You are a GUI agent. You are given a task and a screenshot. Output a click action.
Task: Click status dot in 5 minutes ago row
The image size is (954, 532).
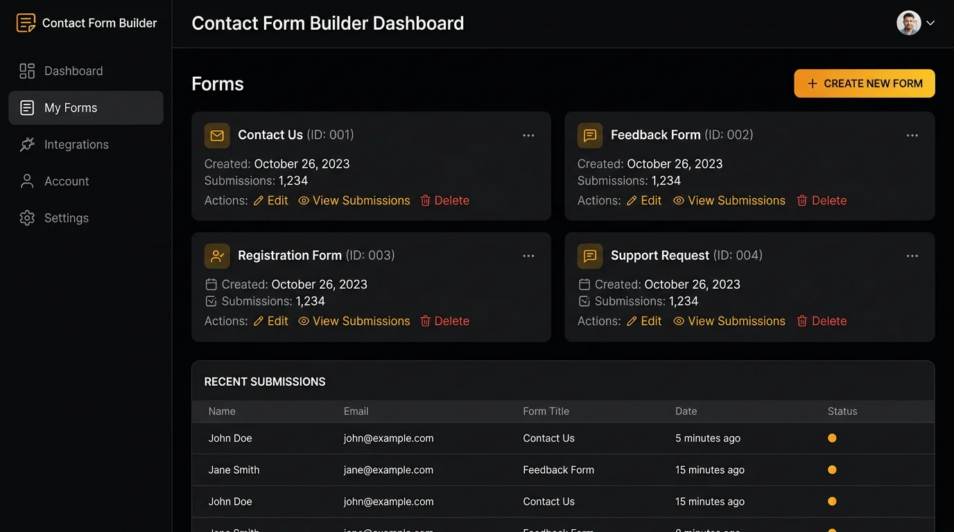(x=832, y=438)
